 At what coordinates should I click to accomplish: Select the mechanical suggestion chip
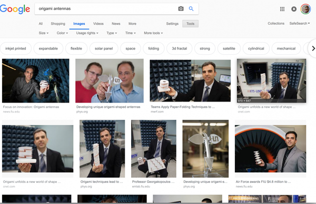286,48
